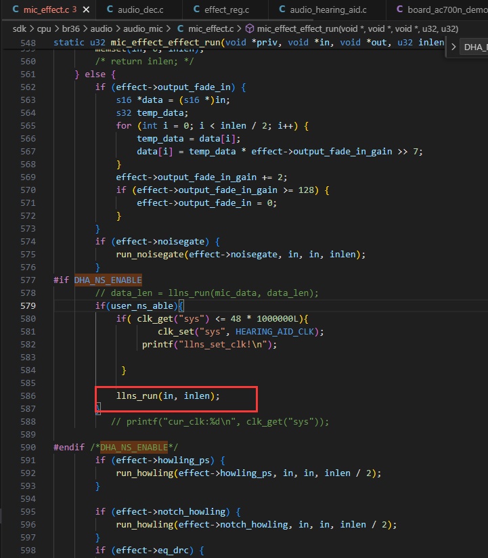The height and width of the screenshot is (558, 488).
Task: Click the DHA_NS_ENABLE text in #endif comment
Action: click(x=134, y=448)
